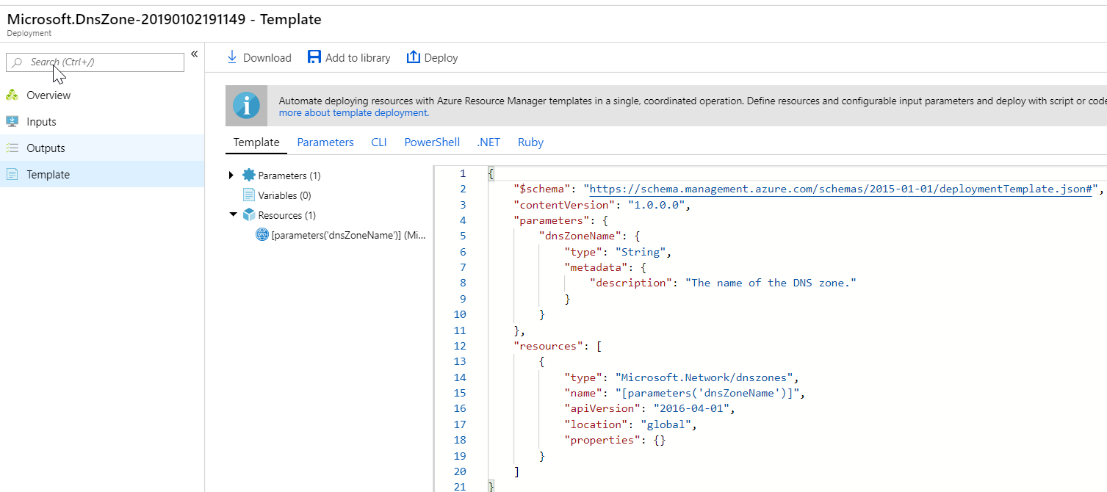Click the Parameters gear icon in tree

click(x=249, y=176)
